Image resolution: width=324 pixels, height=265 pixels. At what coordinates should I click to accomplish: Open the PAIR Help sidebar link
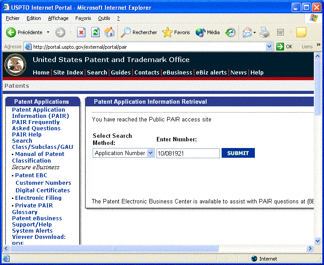(x=27, y=134)
